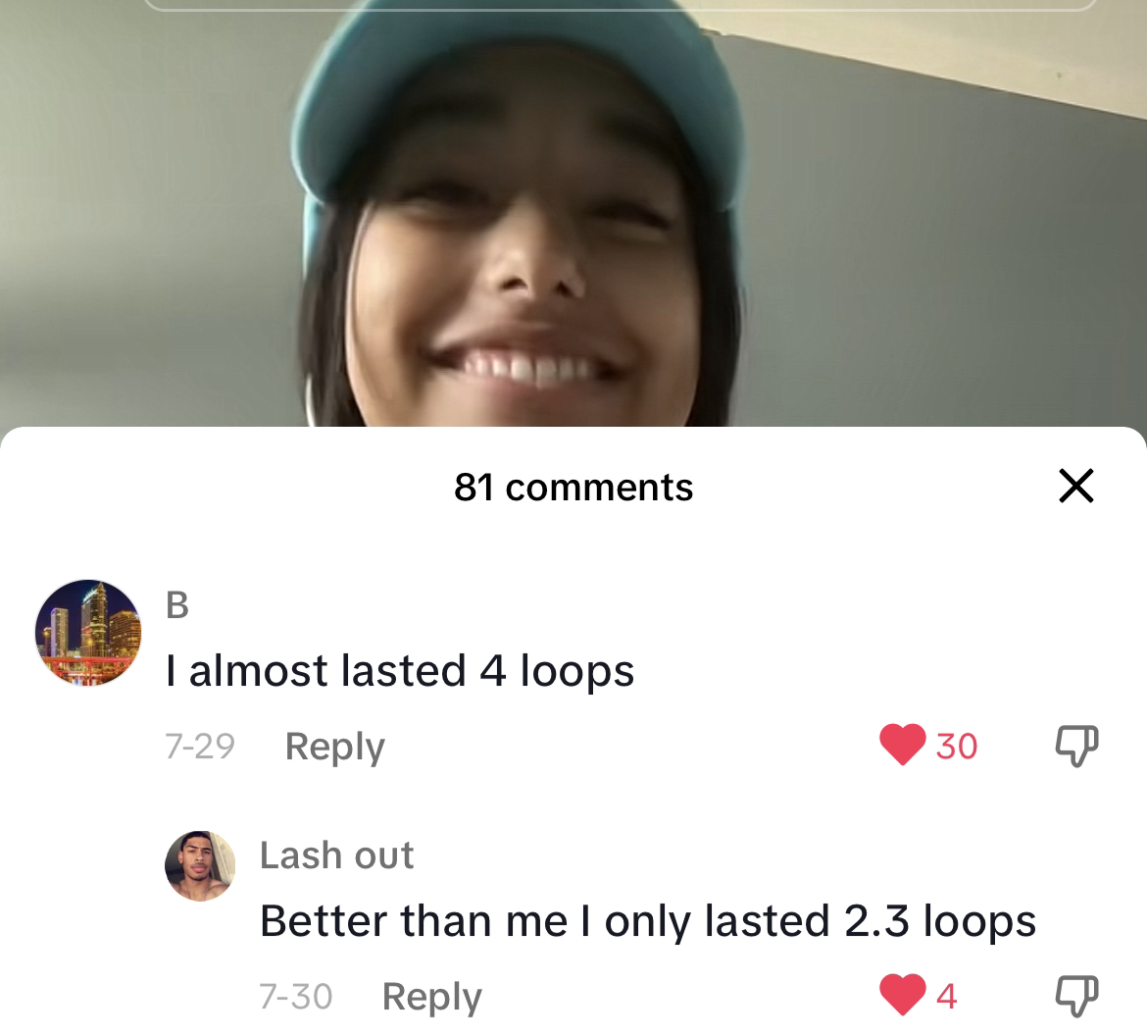The height and width of the screenshot is (1035, 1147).
Task: Dislike B's comment with the thumbs-down icon
Action: [1076, 746]
